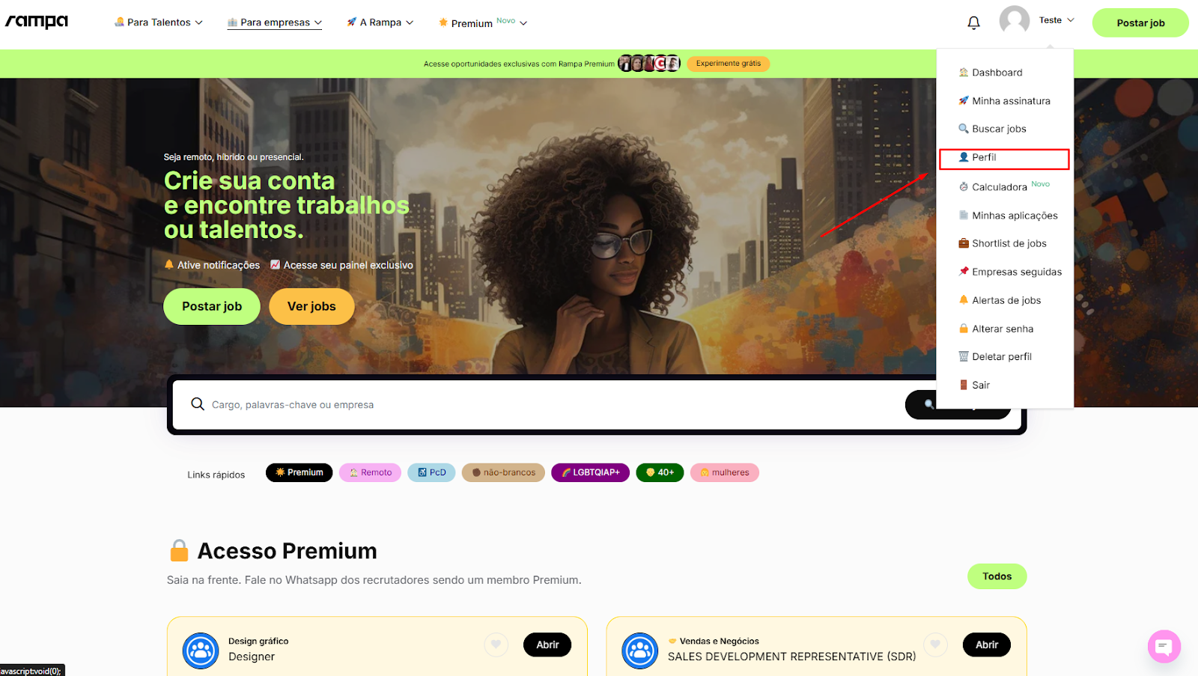1198x676 pixels.
Task: Click the Ver jobs hero button
Action: pyautogui.click(x=311, y=306)
